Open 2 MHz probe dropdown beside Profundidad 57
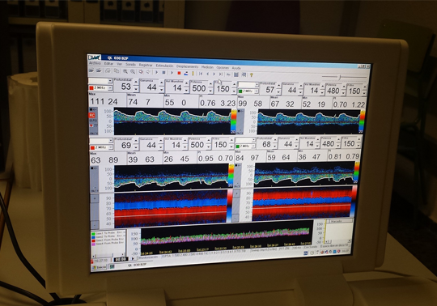This screenshot has height=306, width=437. pyautogui.click(x=256, y=91)
